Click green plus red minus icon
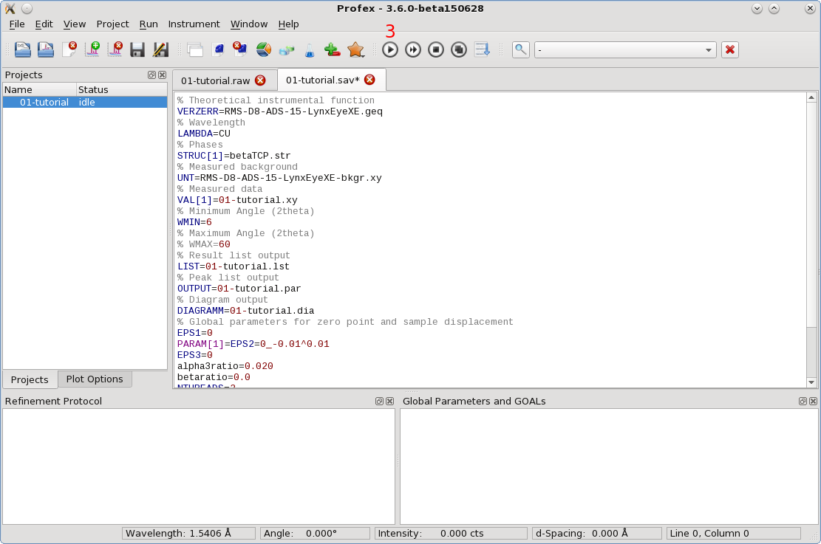 point(333,49)
